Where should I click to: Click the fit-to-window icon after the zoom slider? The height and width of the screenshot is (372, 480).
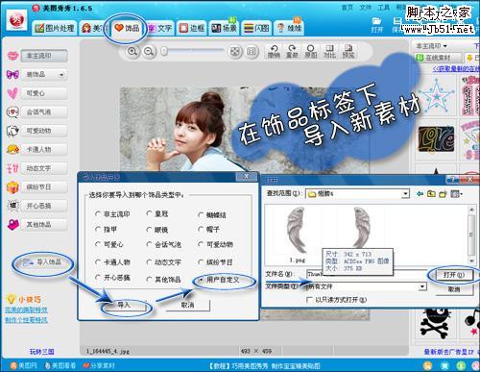[235, 52]
